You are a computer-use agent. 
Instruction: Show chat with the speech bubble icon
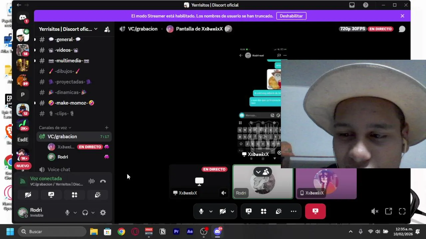[402, 29]
